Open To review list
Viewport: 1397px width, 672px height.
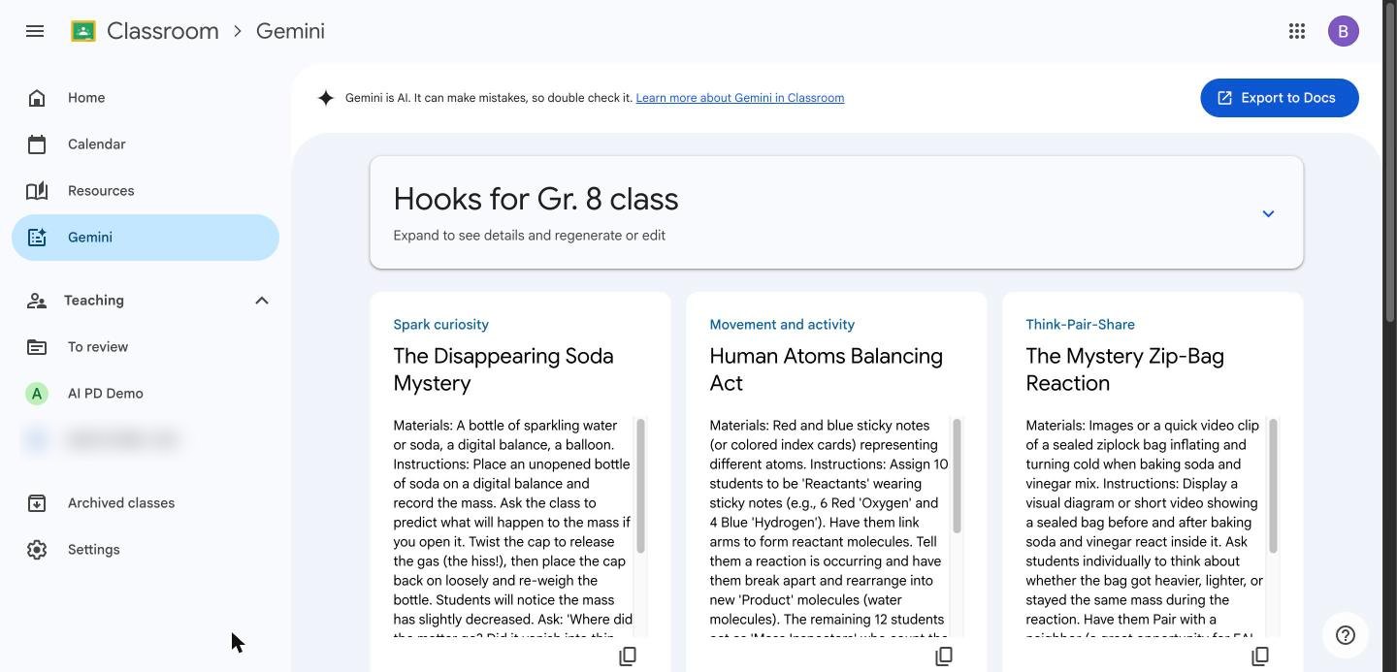[x=146, y=347]
